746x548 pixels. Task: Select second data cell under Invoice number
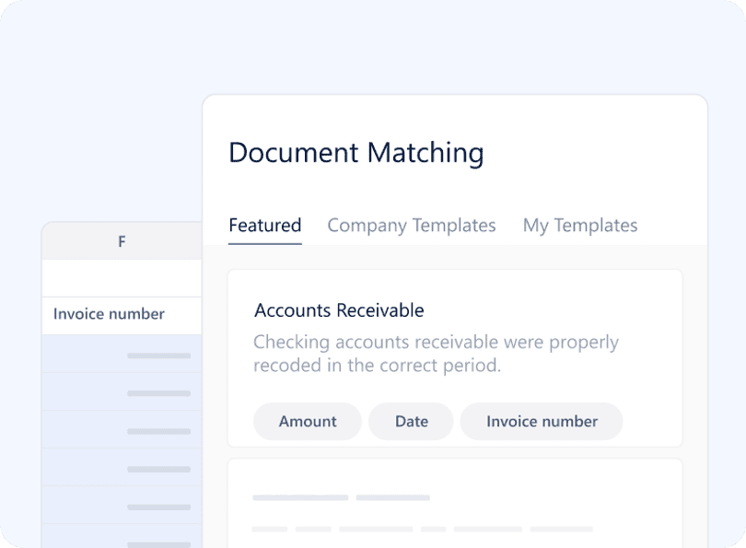click(x=122, y=391)
